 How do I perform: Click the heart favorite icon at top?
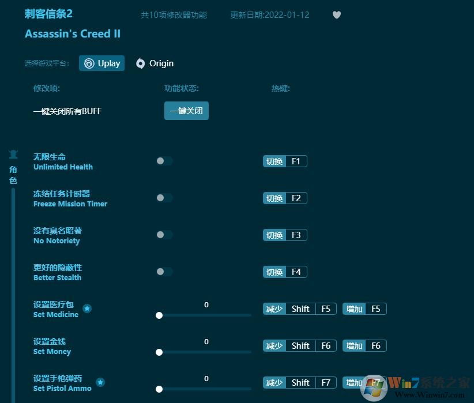(x=337, y=15)
